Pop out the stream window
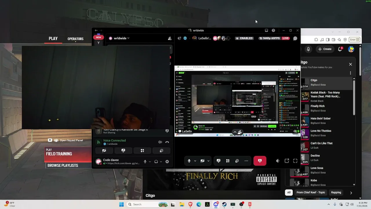Image resolution: width=371 pixels, height=209 pixels. point(287,161)
